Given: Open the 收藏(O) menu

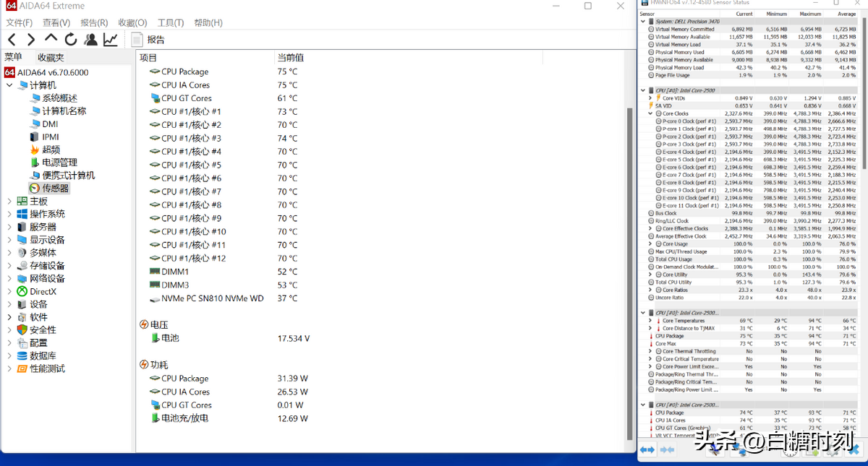Looking at the screenshot, I should [132, 23].
